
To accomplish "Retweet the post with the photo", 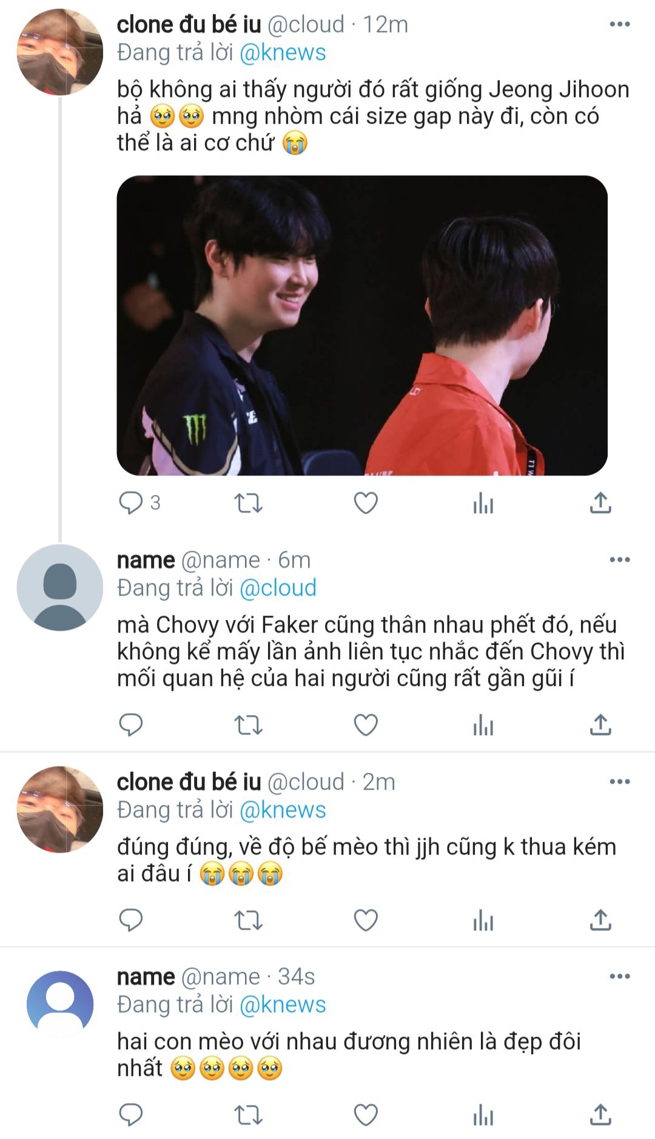I will tap(248, 503).
